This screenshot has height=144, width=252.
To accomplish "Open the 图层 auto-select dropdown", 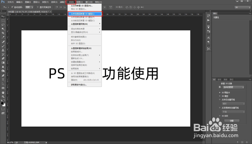I will pos(29,7).
